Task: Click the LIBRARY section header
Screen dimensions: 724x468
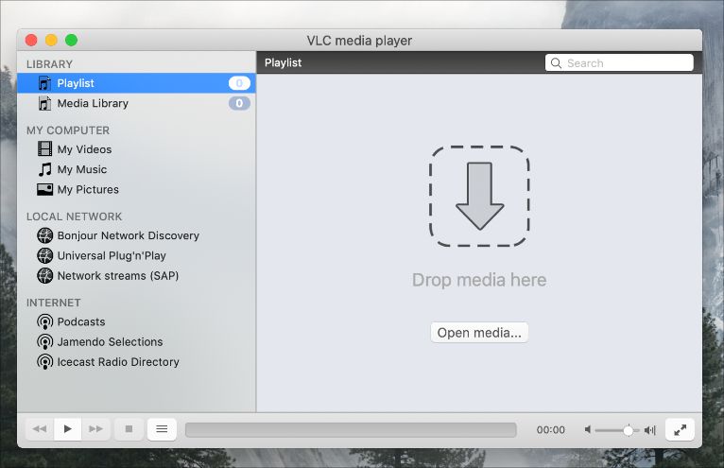Action: pyautogui.click(x=49, y=64)
